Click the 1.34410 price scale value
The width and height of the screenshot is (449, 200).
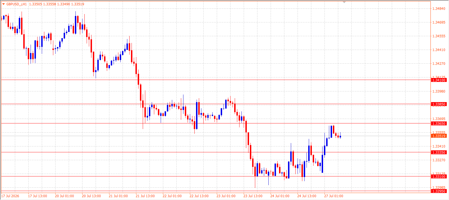439,50
